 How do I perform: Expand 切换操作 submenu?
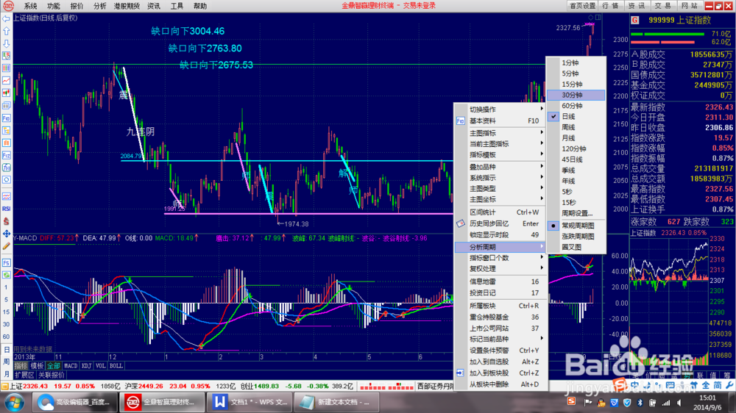coord(500,109)
